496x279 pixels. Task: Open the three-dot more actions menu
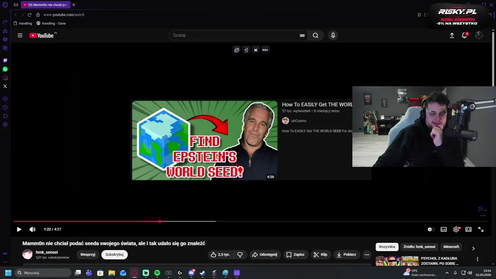pos(367,255)
